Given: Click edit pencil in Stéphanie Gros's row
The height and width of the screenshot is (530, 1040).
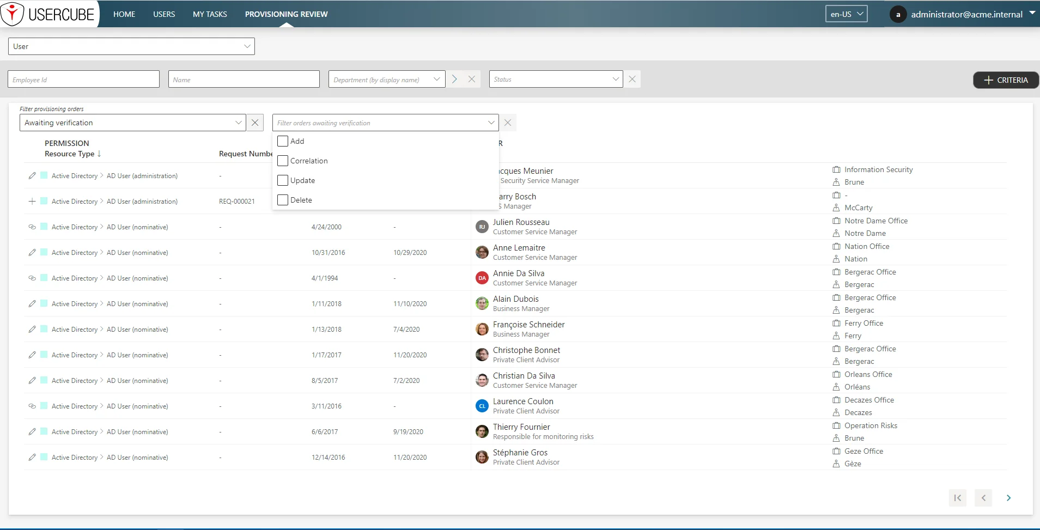Looking at the screenshot, I should click(x=32, y=457).
